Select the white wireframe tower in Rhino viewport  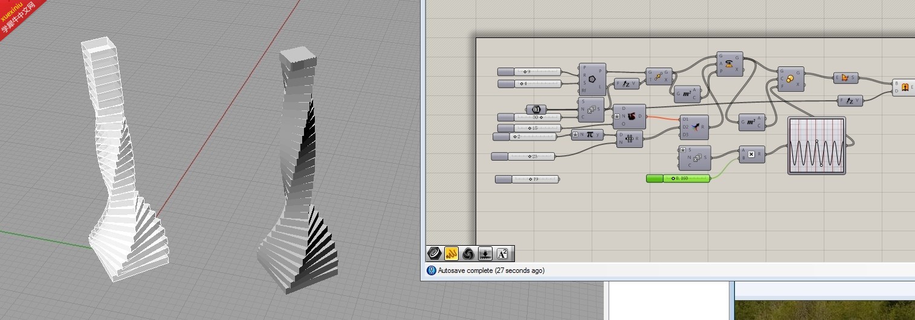click(124, 160)
